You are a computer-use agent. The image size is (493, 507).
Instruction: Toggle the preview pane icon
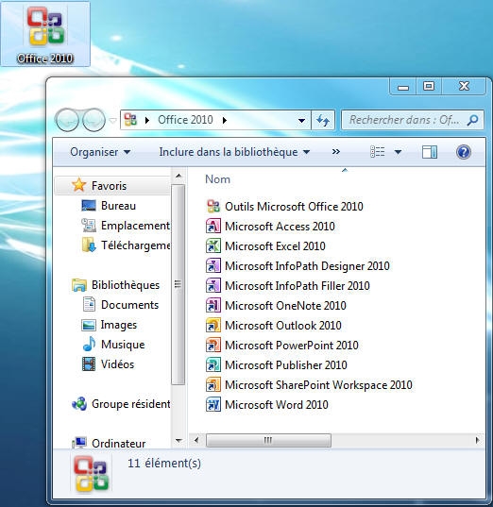point(430,152)
